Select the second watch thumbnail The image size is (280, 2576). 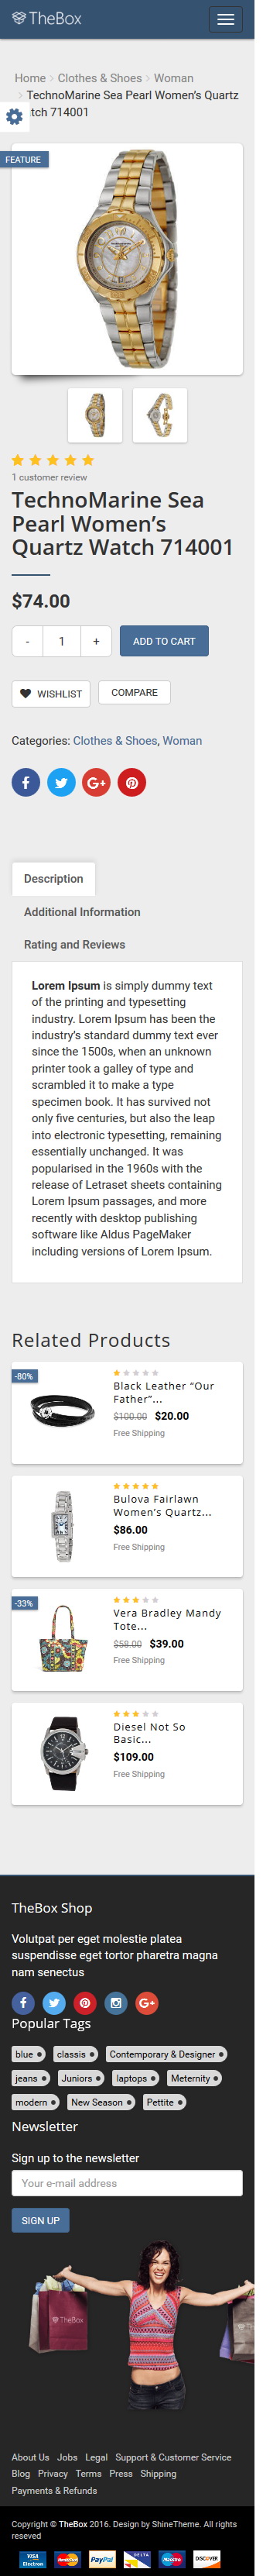[x=159, y=415]
